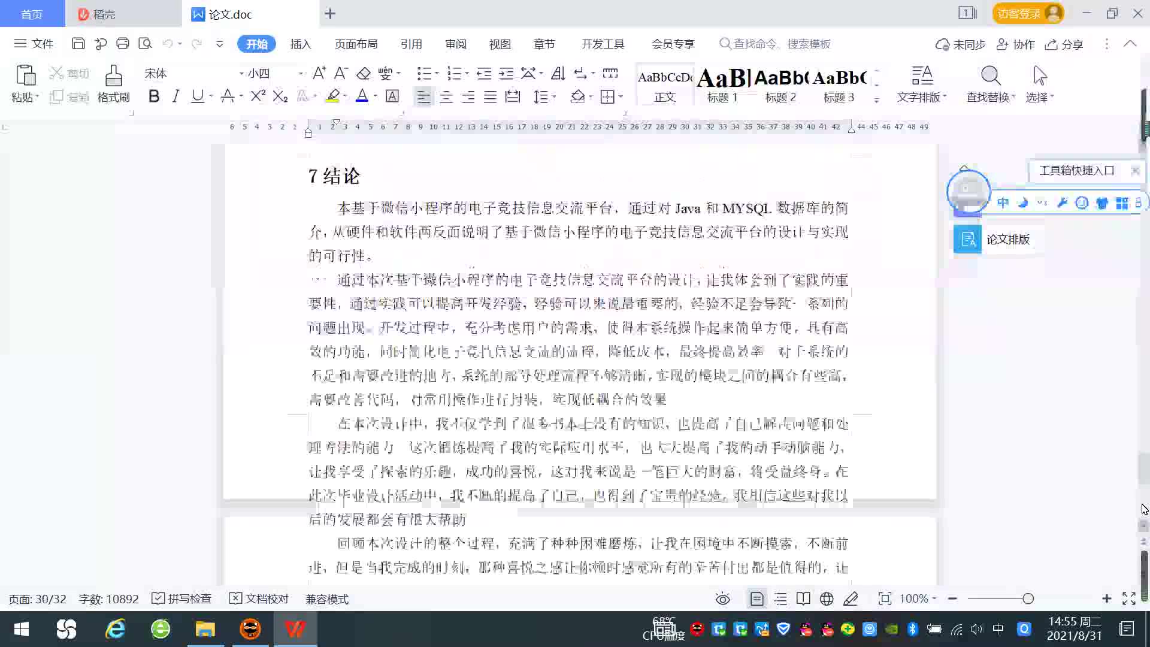
Task: Open Print Preview icon
Action: (145, 44)
